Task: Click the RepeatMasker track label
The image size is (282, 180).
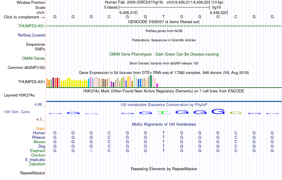Action: (x=33, y=173)
